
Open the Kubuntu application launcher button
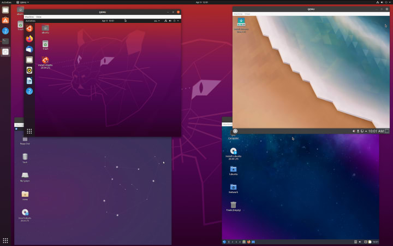tap(235, 131)
